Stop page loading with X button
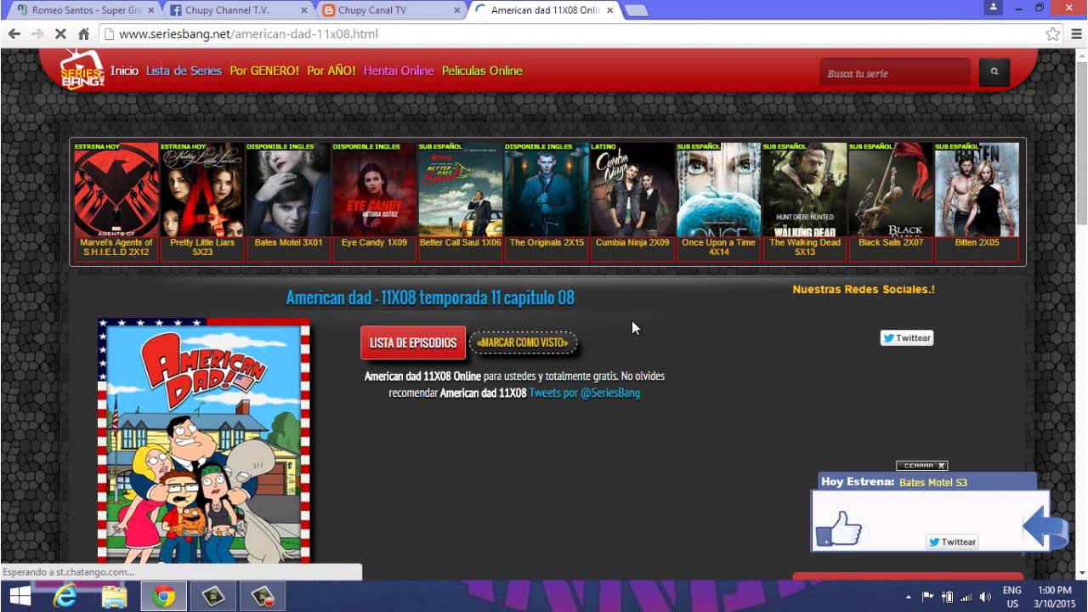Viewport: 1088px width, 612px height. click(60, 34)
